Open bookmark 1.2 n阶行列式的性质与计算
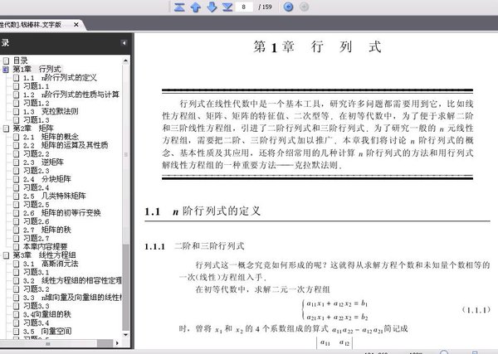 click(71, 95)
